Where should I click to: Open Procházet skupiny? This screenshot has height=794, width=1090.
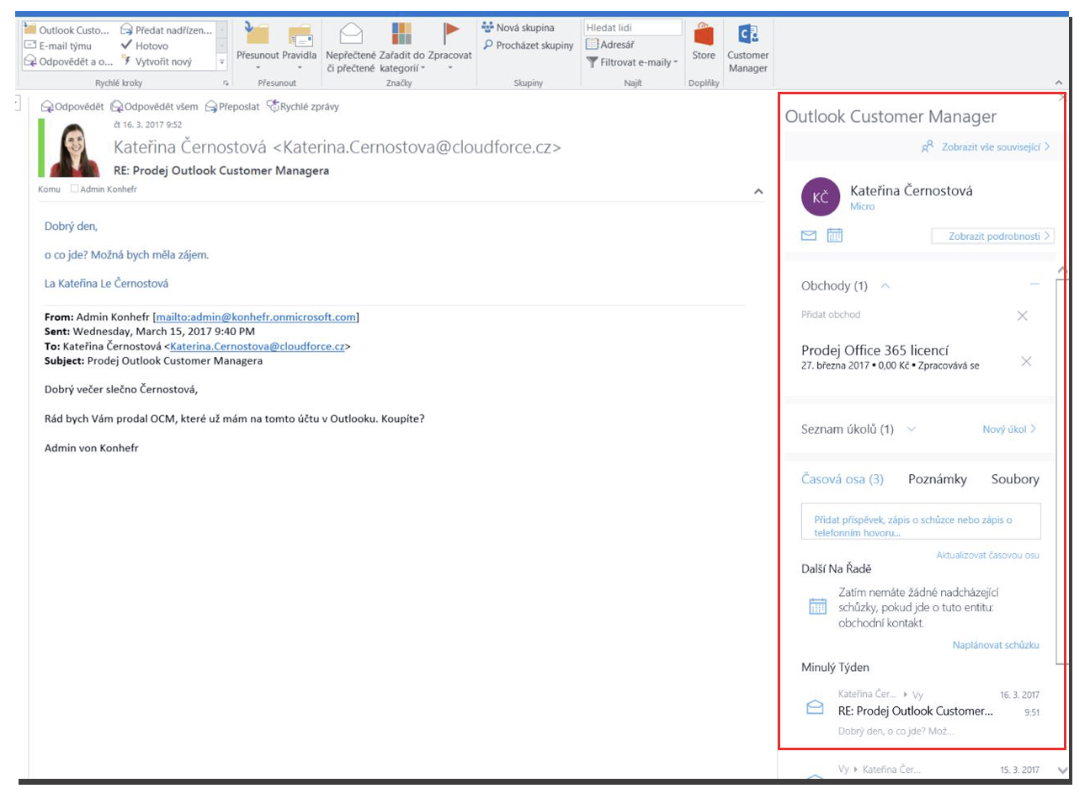[528, 45]
